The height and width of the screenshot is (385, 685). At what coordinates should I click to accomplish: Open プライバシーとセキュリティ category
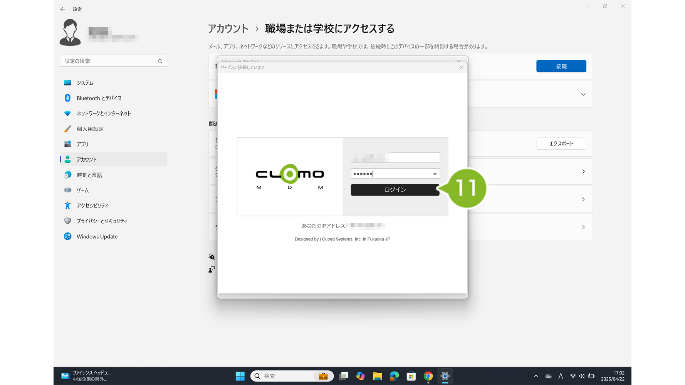(113, 221)
